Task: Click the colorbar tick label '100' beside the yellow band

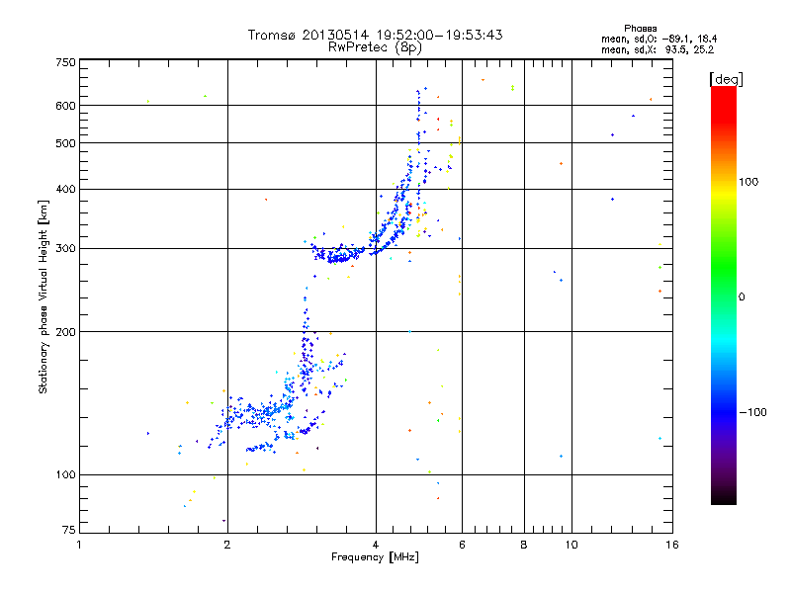Action: click(x=748, y=182)
